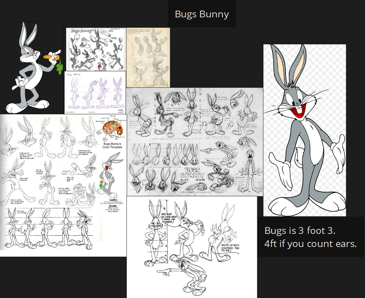Select the colored Bugs eating carrot image

(x=34, y=68)
